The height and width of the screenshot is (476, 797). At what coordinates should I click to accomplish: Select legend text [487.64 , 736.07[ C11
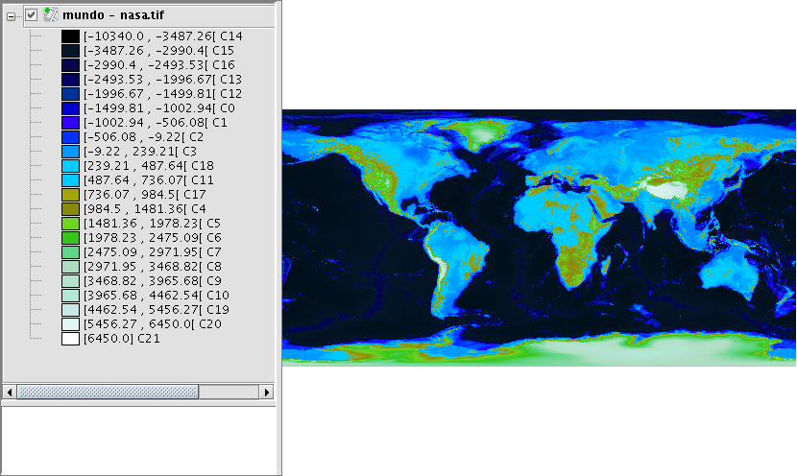pyautogui.click(x=149, y=180)
